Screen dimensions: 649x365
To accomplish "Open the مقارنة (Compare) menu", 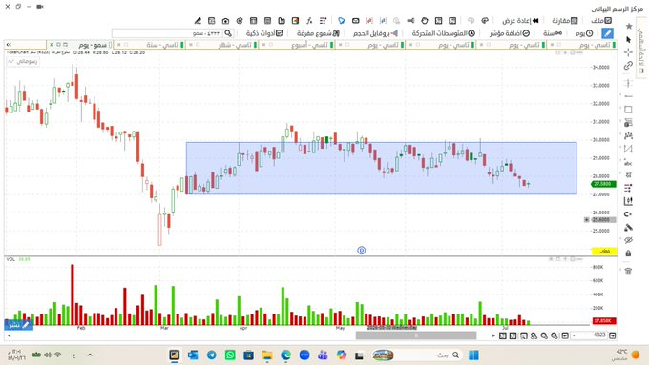I will tap(565, 21).
